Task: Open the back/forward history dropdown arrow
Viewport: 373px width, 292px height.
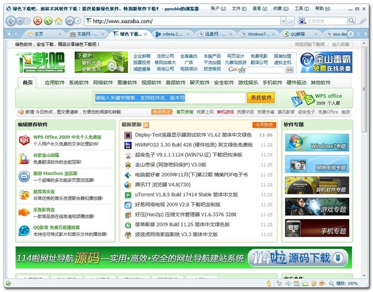Action: 28,21
